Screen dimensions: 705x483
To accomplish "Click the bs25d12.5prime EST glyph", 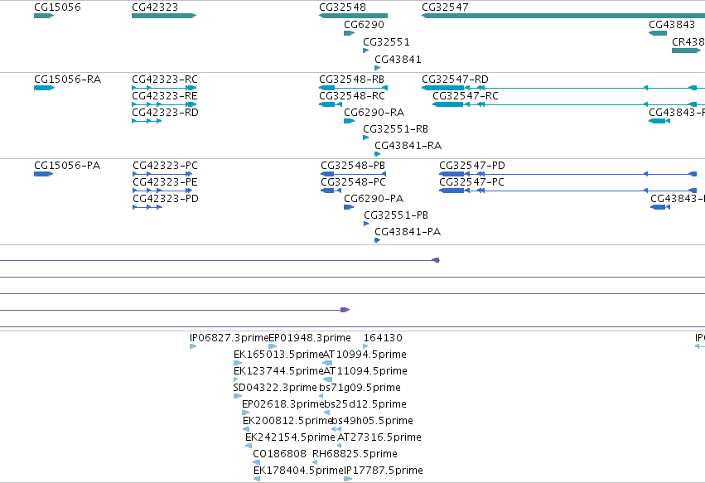I will [x=327, y=413].
